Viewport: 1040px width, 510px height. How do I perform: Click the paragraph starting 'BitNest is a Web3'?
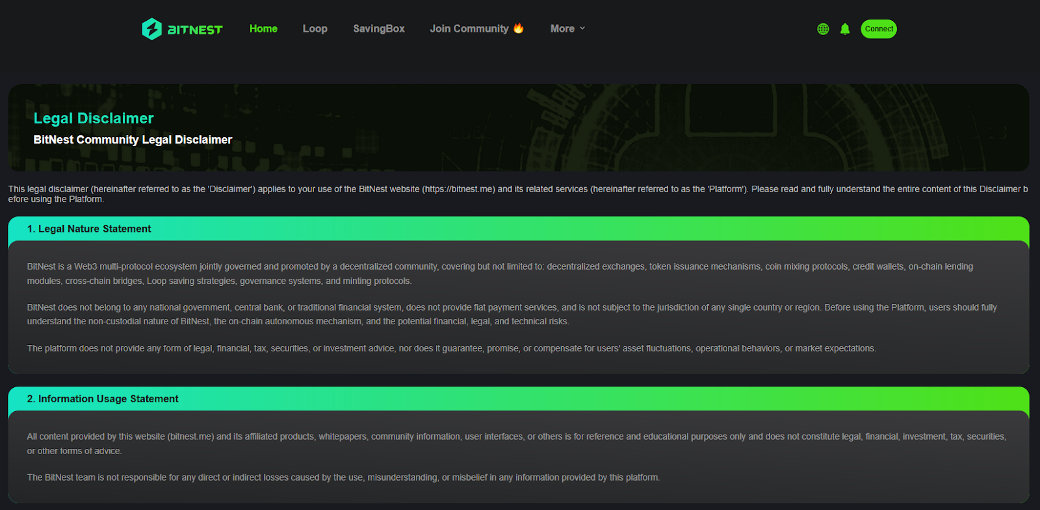[x=500, y=274]
